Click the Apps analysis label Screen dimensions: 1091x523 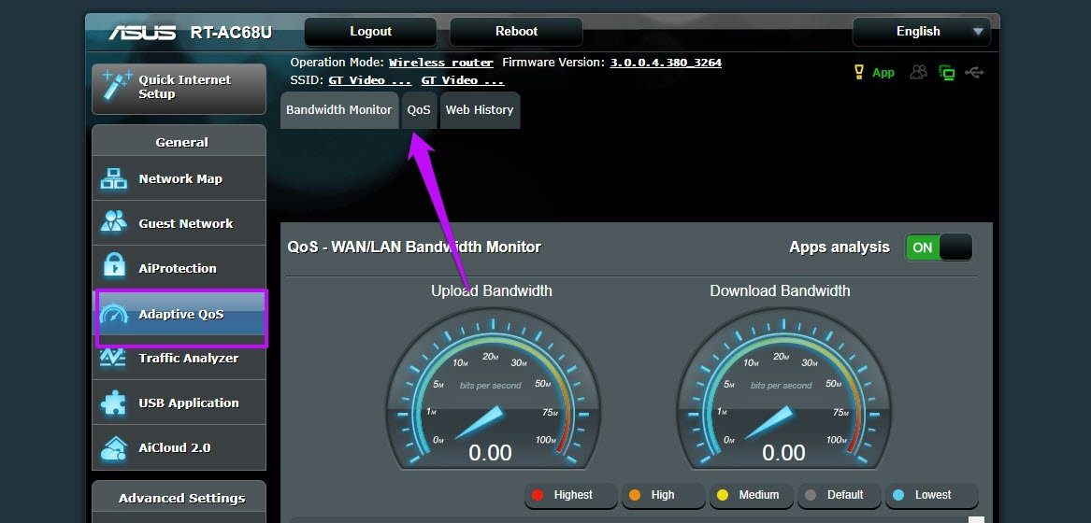pos(840,247)
